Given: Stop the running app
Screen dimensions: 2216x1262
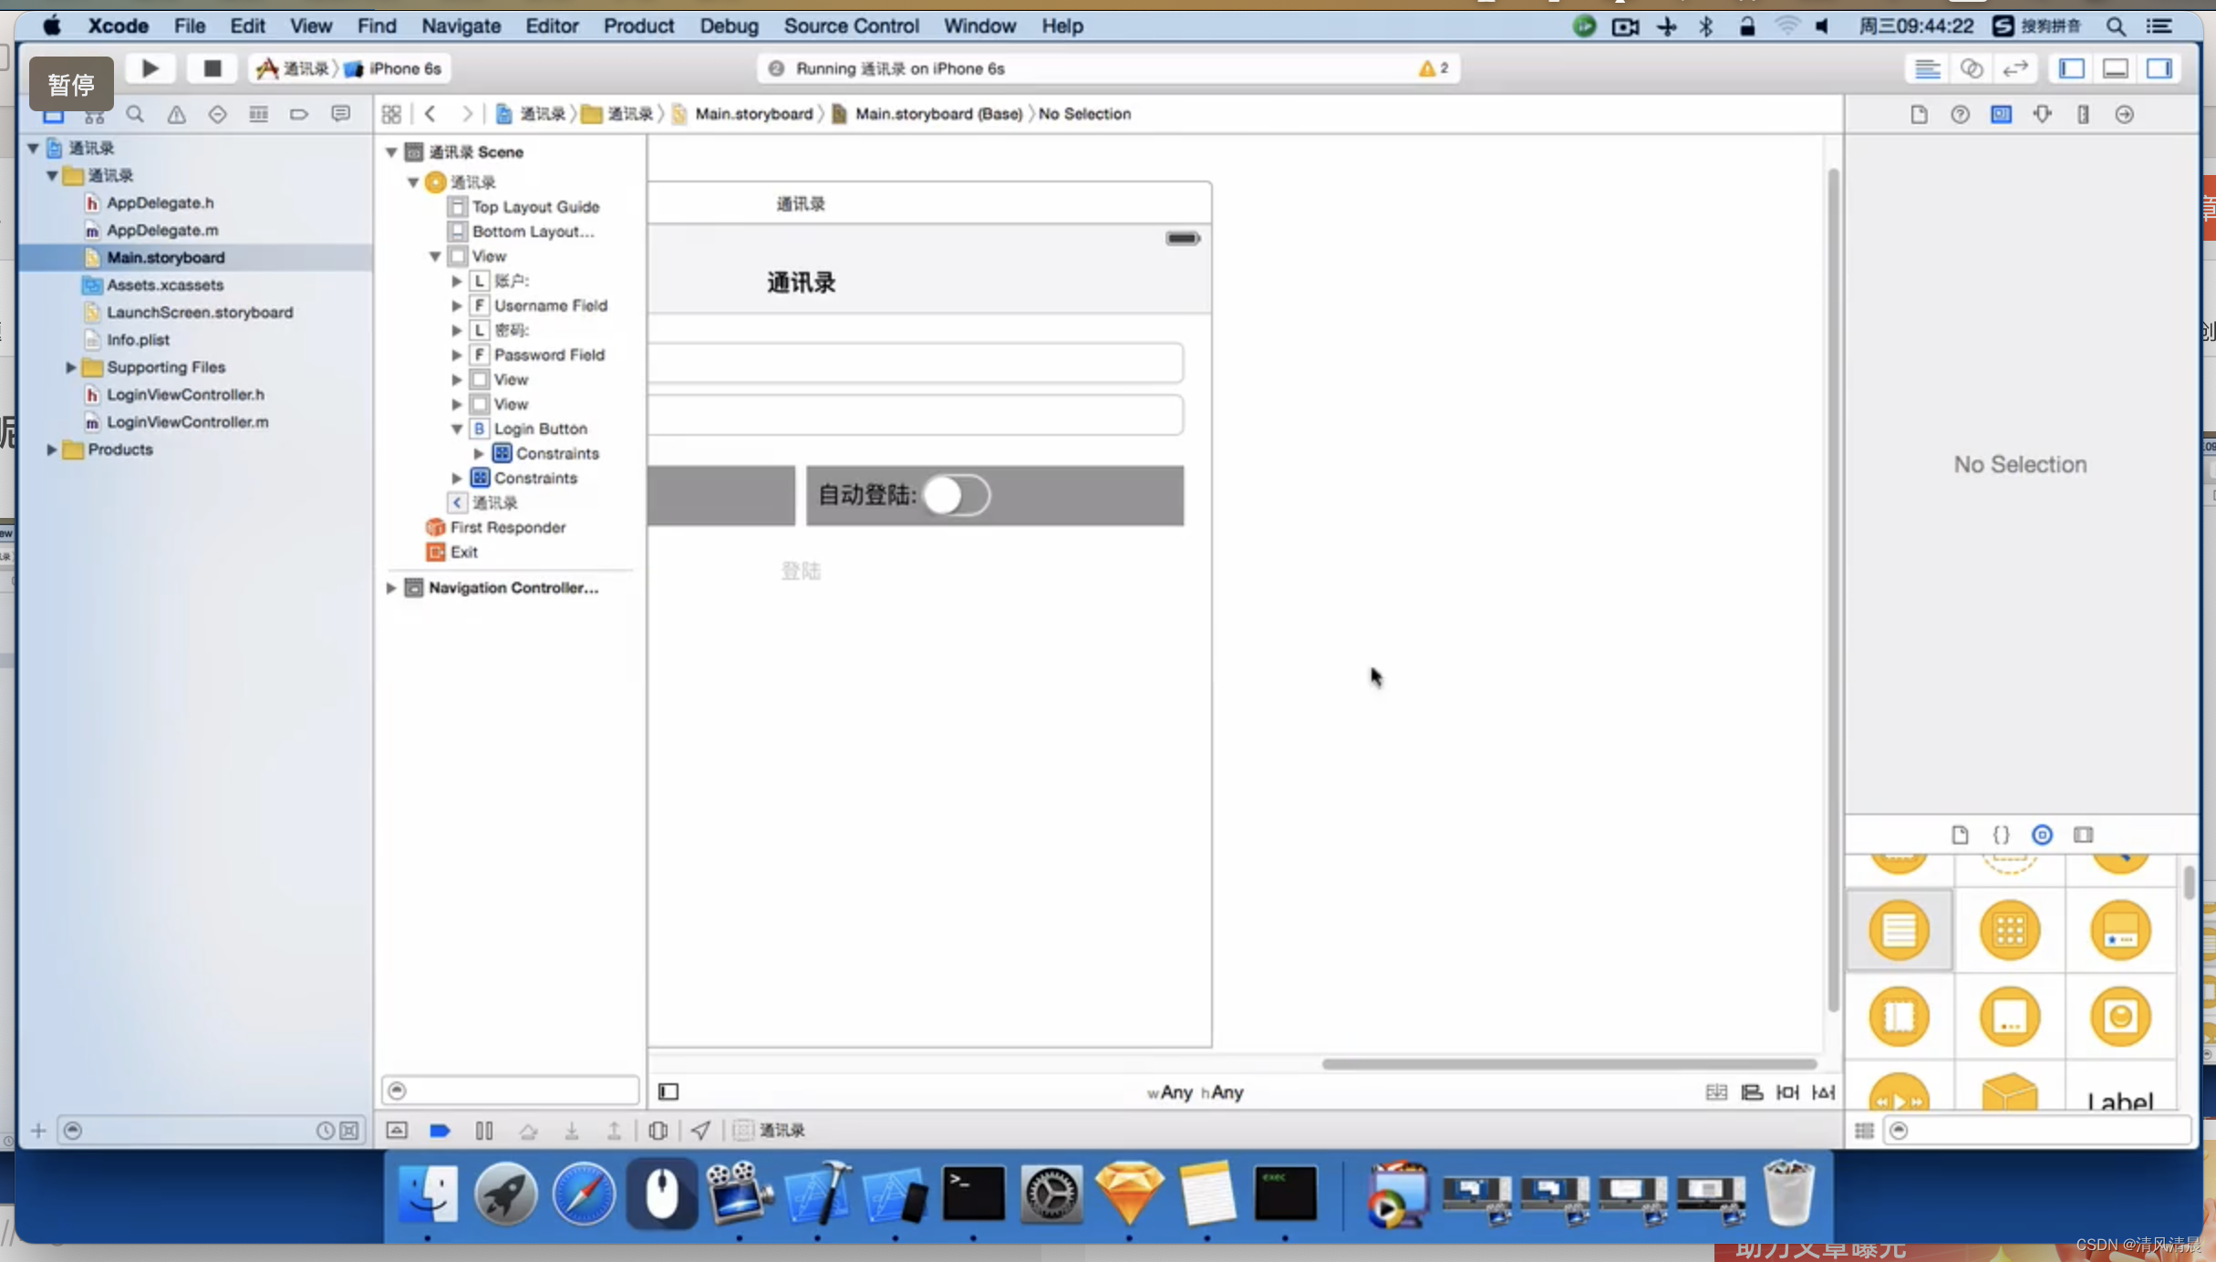Looking at the screenshot, I should [x=212, y=68].
